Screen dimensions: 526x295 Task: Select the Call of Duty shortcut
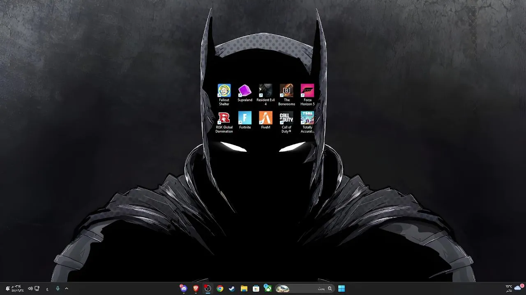click(x=286, y=123)
